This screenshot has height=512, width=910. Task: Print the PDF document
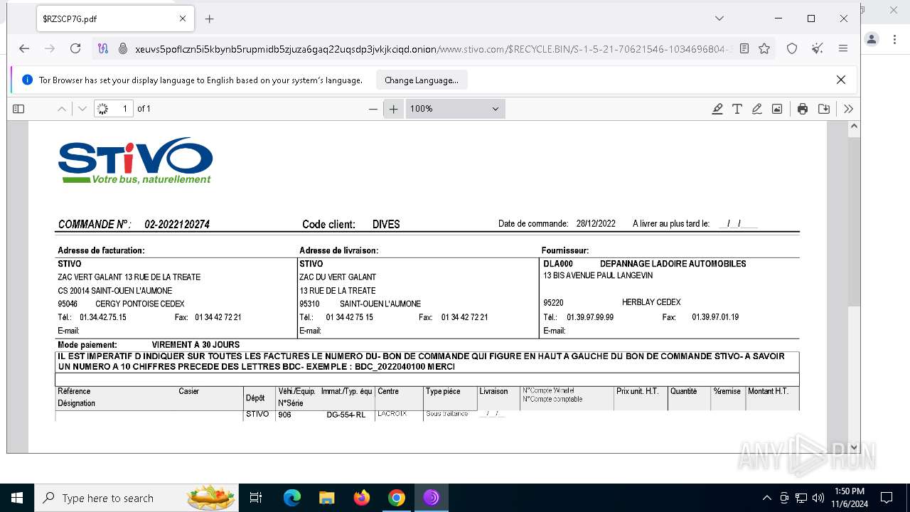pos(803,109)
